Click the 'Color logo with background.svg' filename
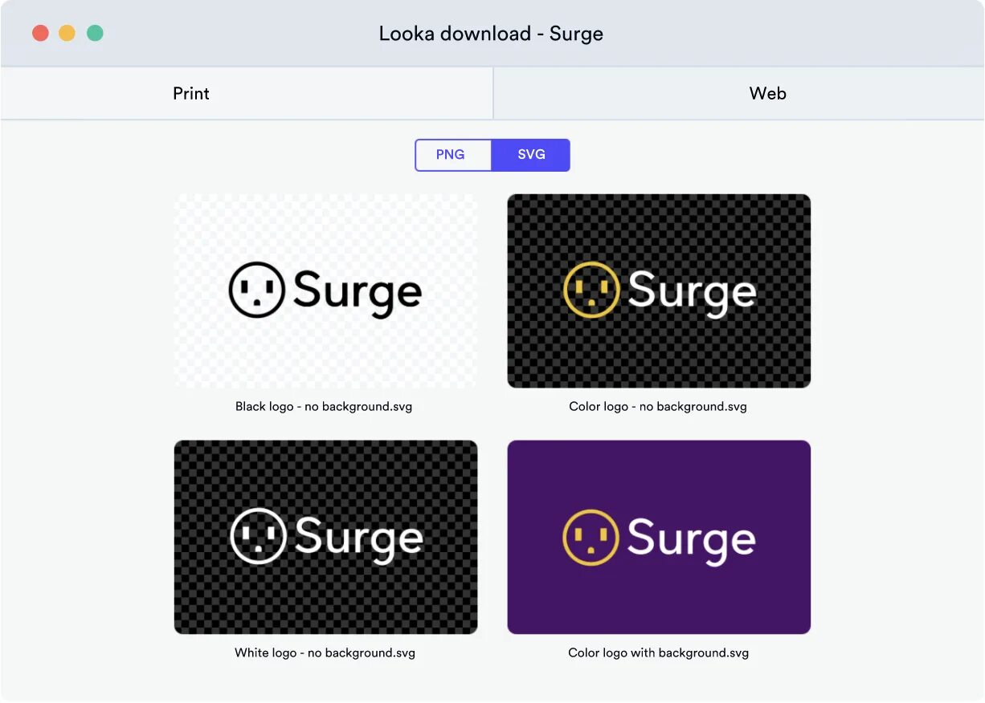 [658, 653]
